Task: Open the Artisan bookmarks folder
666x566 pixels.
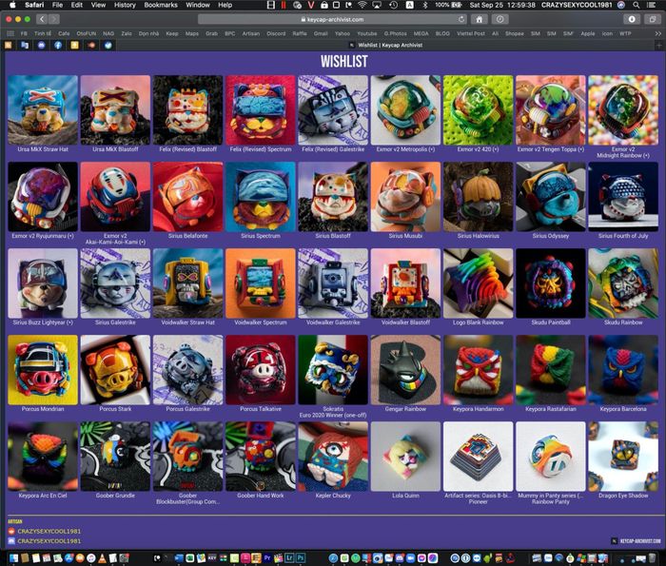Action: 251,33
